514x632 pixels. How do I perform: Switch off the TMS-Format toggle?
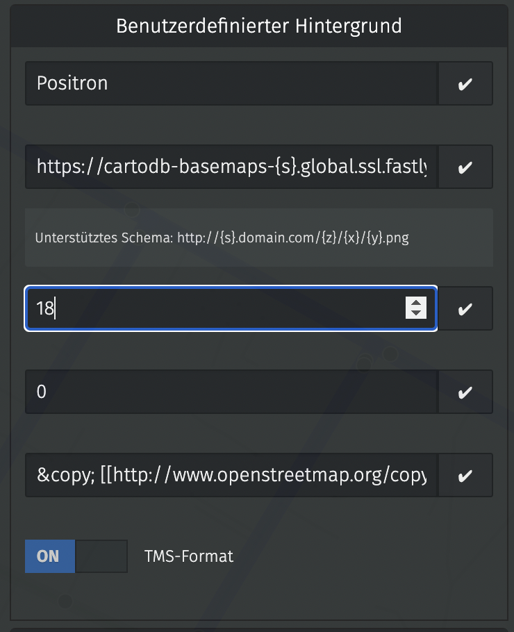coord(76,556)
